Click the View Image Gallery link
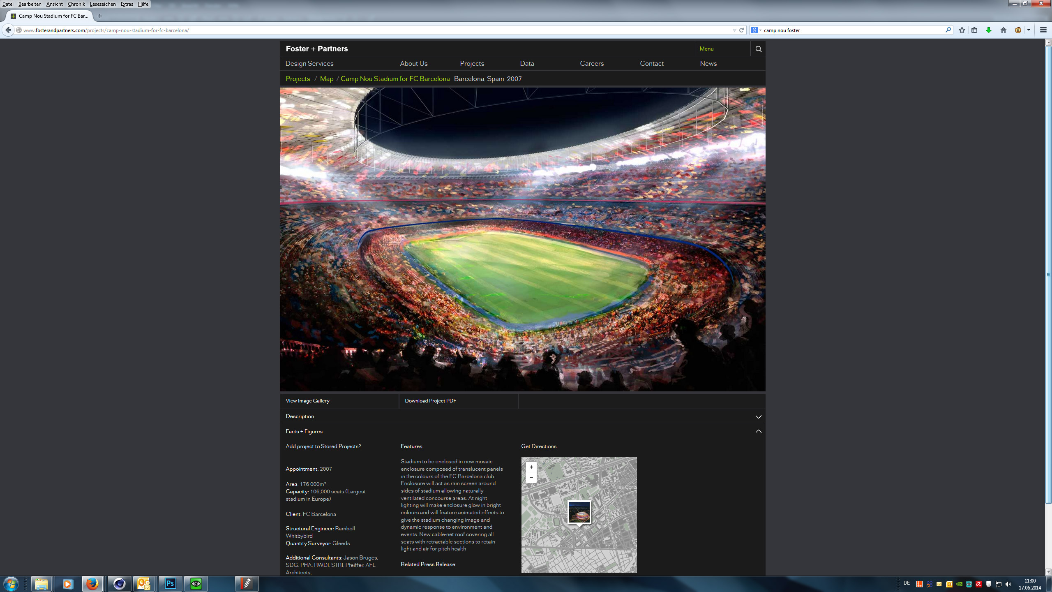Screen dimensions: 1052x592 (x=307, y=401)
